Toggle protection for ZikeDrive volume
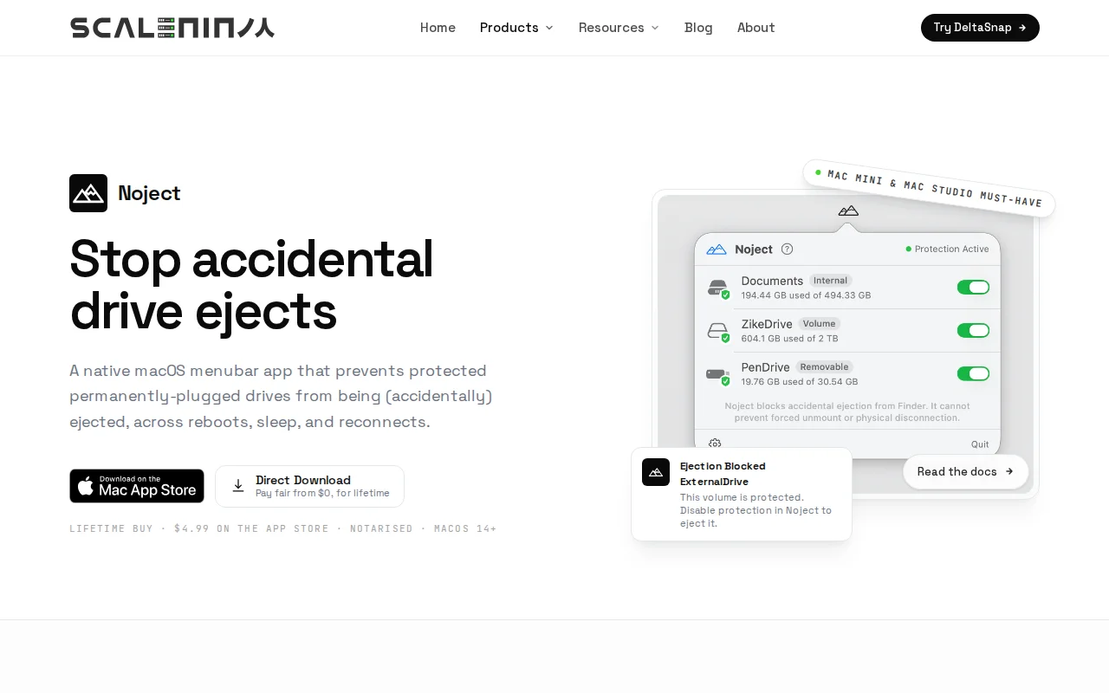Image resolution: width=1109 pixels, height=693 pixels. (973, 330)
